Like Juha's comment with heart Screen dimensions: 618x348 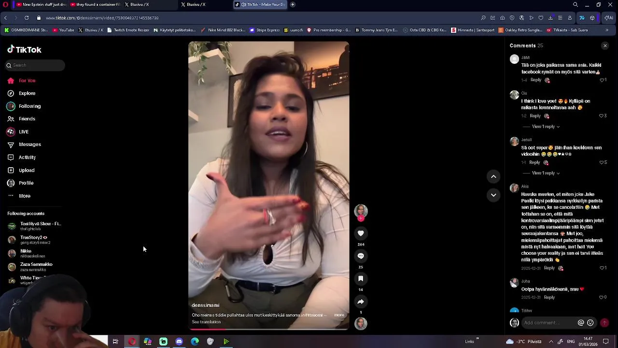pyautogui.click(x=601, y=297)
